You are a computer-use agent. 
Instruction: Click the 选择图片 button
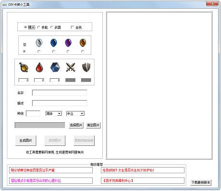(76, 125)
